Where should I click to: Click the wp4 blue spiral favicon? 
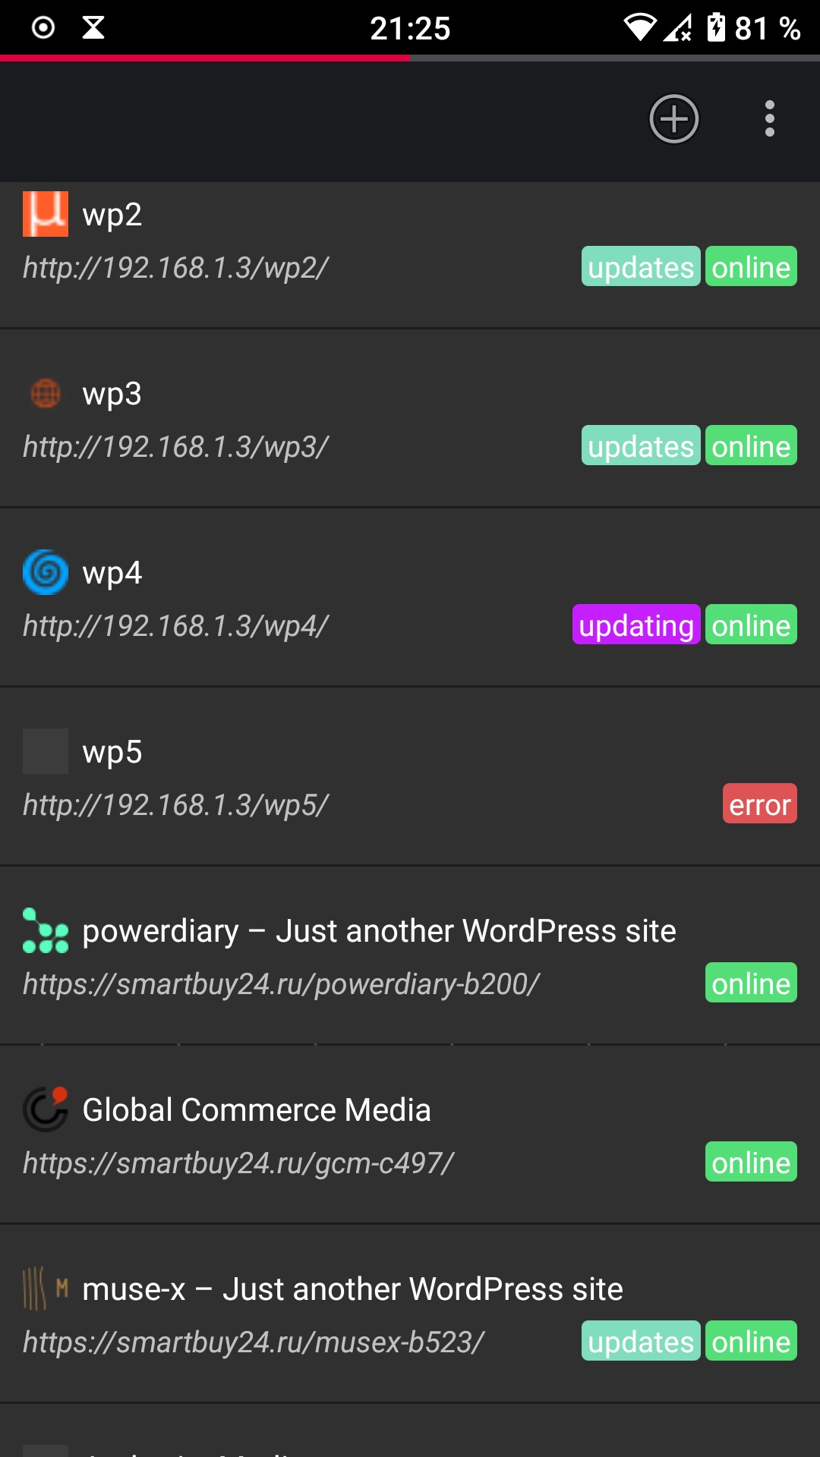point(46,572)
